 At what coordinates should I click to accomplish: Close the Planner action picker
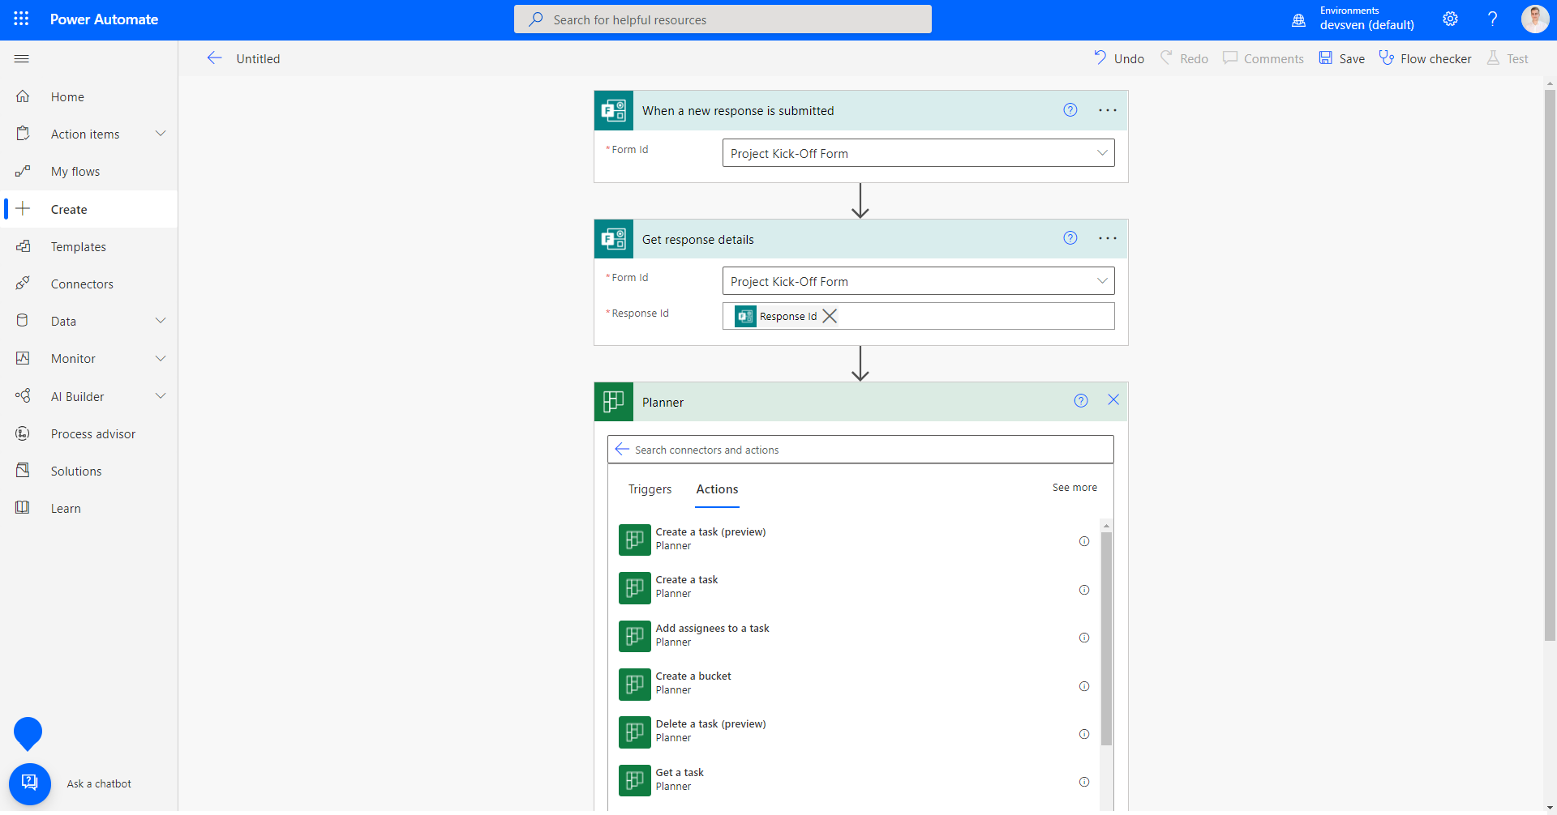(1113, 400)
